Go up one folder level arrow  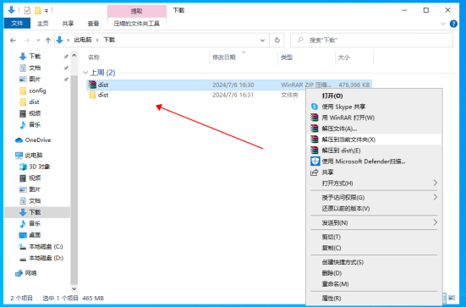click(x=48, y=40)
